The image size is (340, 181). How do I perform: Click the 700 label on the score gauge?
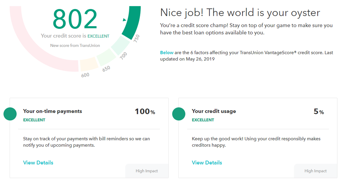[x=123, y=55]
